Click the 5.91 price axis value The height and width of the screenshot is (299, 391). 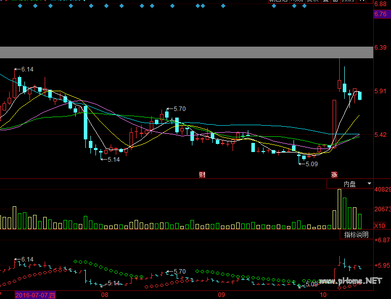click(x=380, y=91)
